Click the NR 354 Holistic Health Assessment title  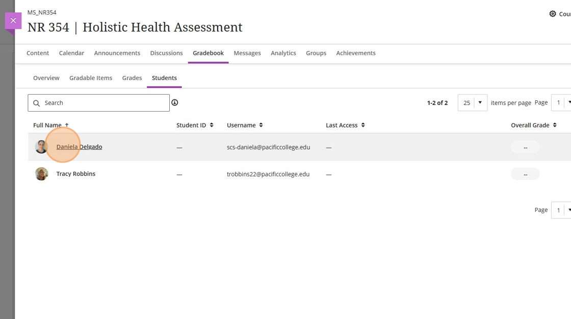(x=135, y=28)
